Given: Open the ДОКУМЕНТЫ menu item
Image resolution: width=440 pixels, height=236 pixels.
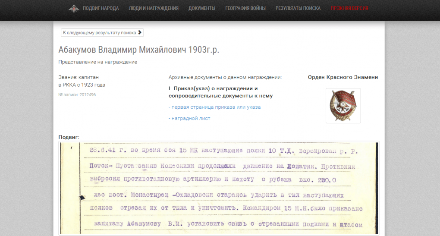Looking at the screenshot, I should click(x=202, y=8).
